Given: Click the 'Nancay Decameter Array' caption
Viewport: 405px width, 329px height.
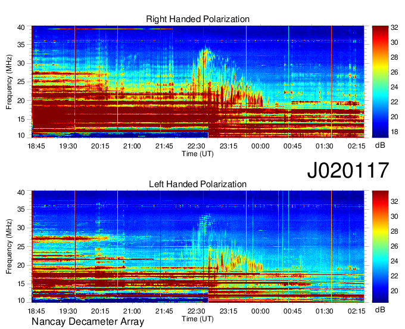Looking at the screenshot, I should point(88,321).
